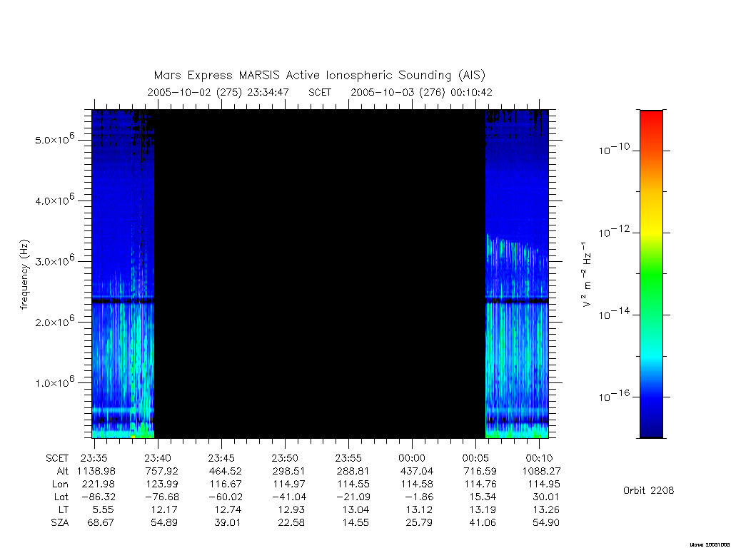The height and width of the screenshot is (548, 731).
Task: Click the latitude value '30.01'
Action: pyautogui.click(x=546, y=497)
